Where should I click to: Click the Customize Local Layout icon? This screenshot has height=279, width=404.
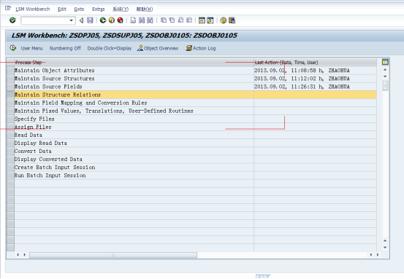coord(232,20)
